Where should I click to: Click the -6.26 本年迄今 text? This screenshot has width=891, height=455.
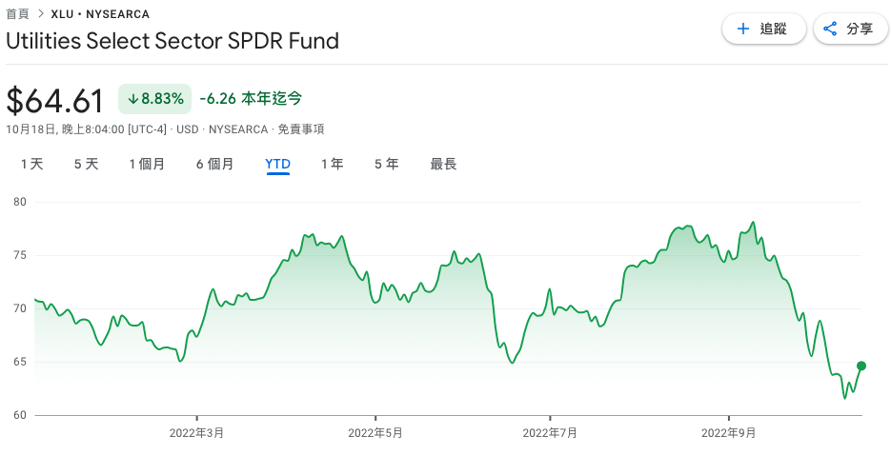pyautogui.click(x=251, y=99)
